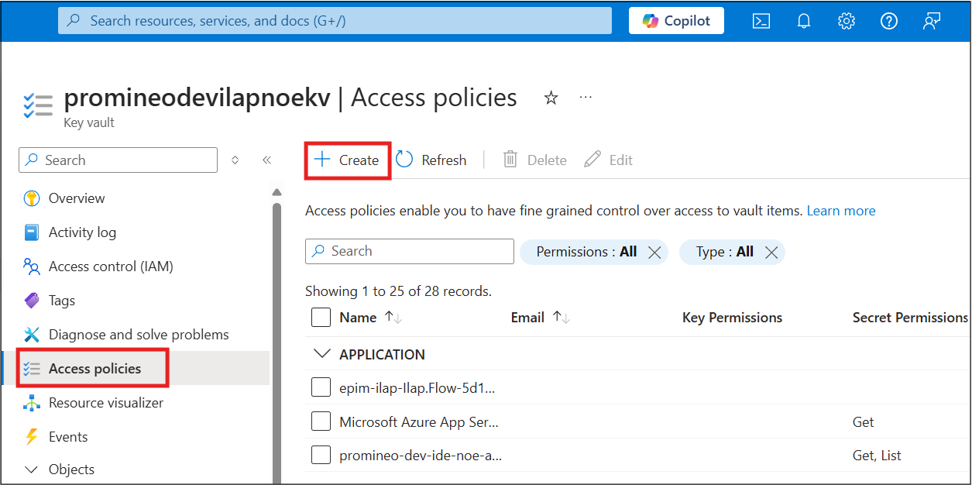Click the Create button

click(x=346, y=160)
